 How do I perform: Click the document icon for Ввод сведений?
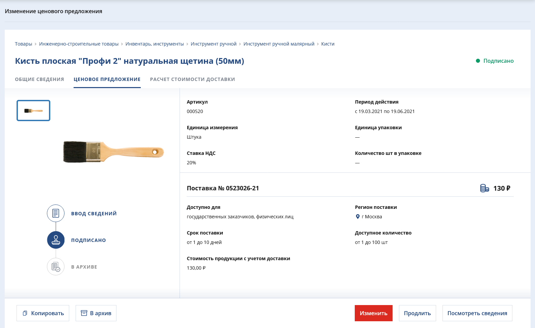coord(56,213)
